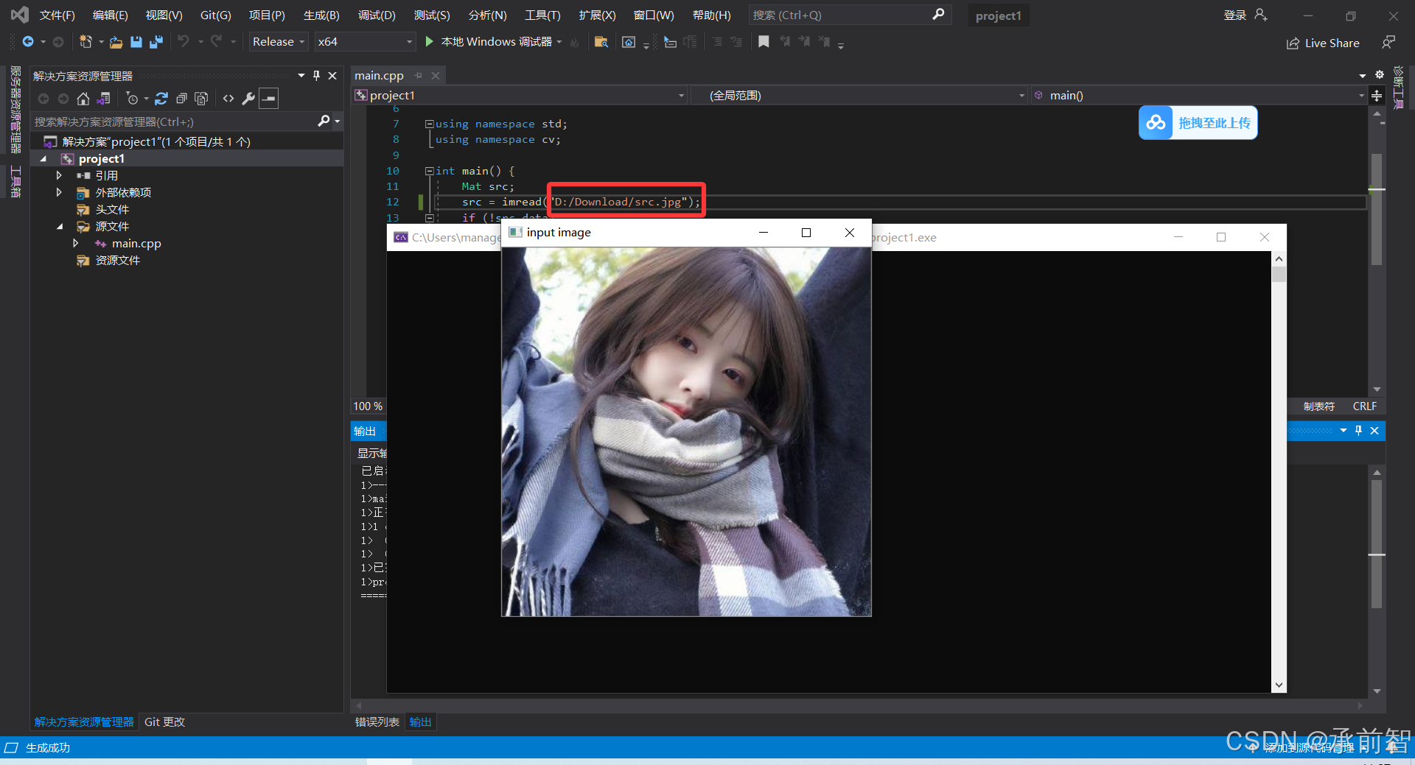1415x765 pixels.
Task: Click the new project icon
Action: pos(85,42)
